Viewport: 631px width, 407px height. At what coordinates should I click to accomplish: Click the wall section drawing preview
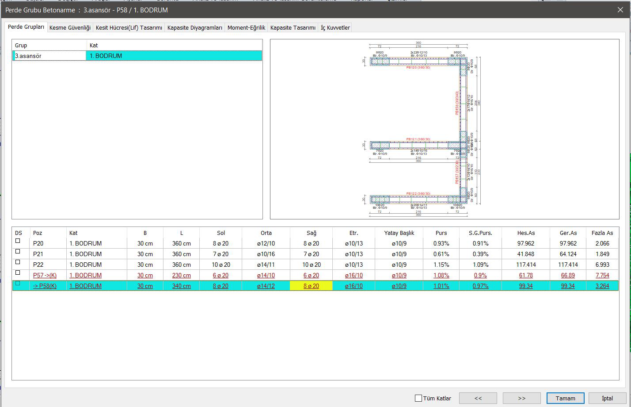[x=445, y=129]
